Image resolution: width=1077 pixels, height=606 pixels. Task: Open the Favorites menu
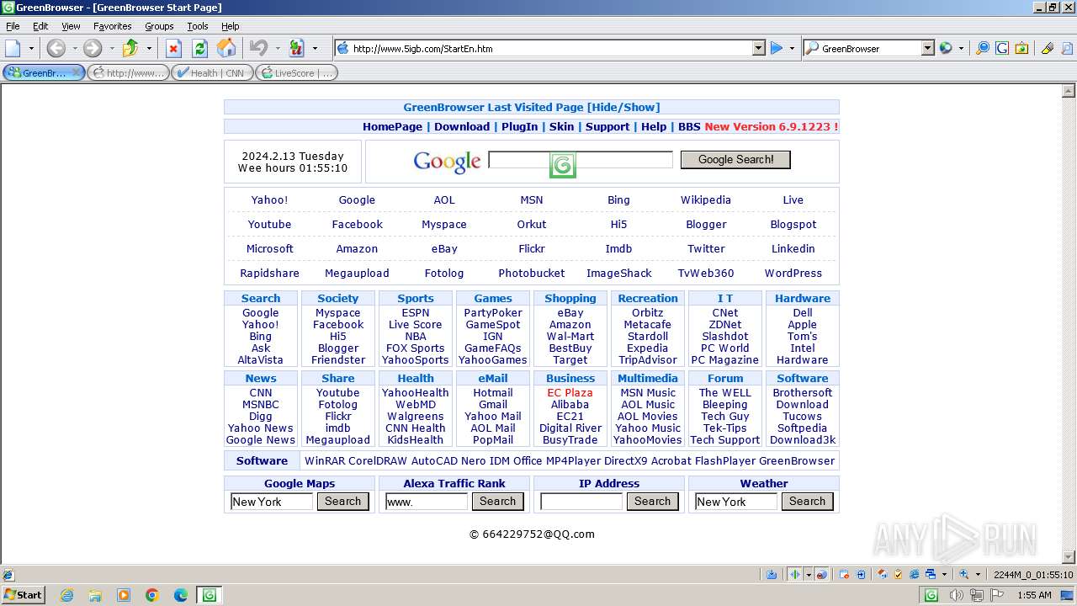tap(112, 26)
